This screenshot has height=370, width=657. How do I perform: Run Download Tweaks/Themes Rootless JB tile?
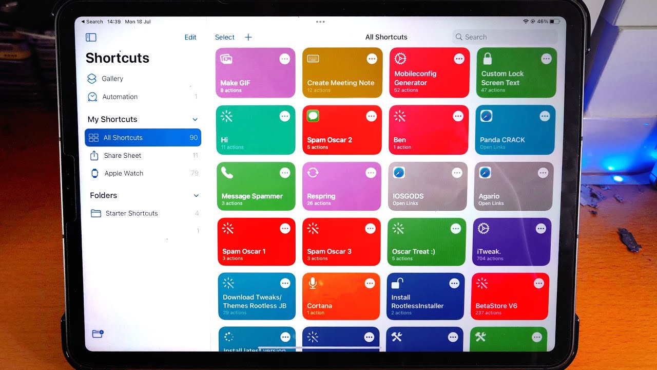click(x=257, y=297)
